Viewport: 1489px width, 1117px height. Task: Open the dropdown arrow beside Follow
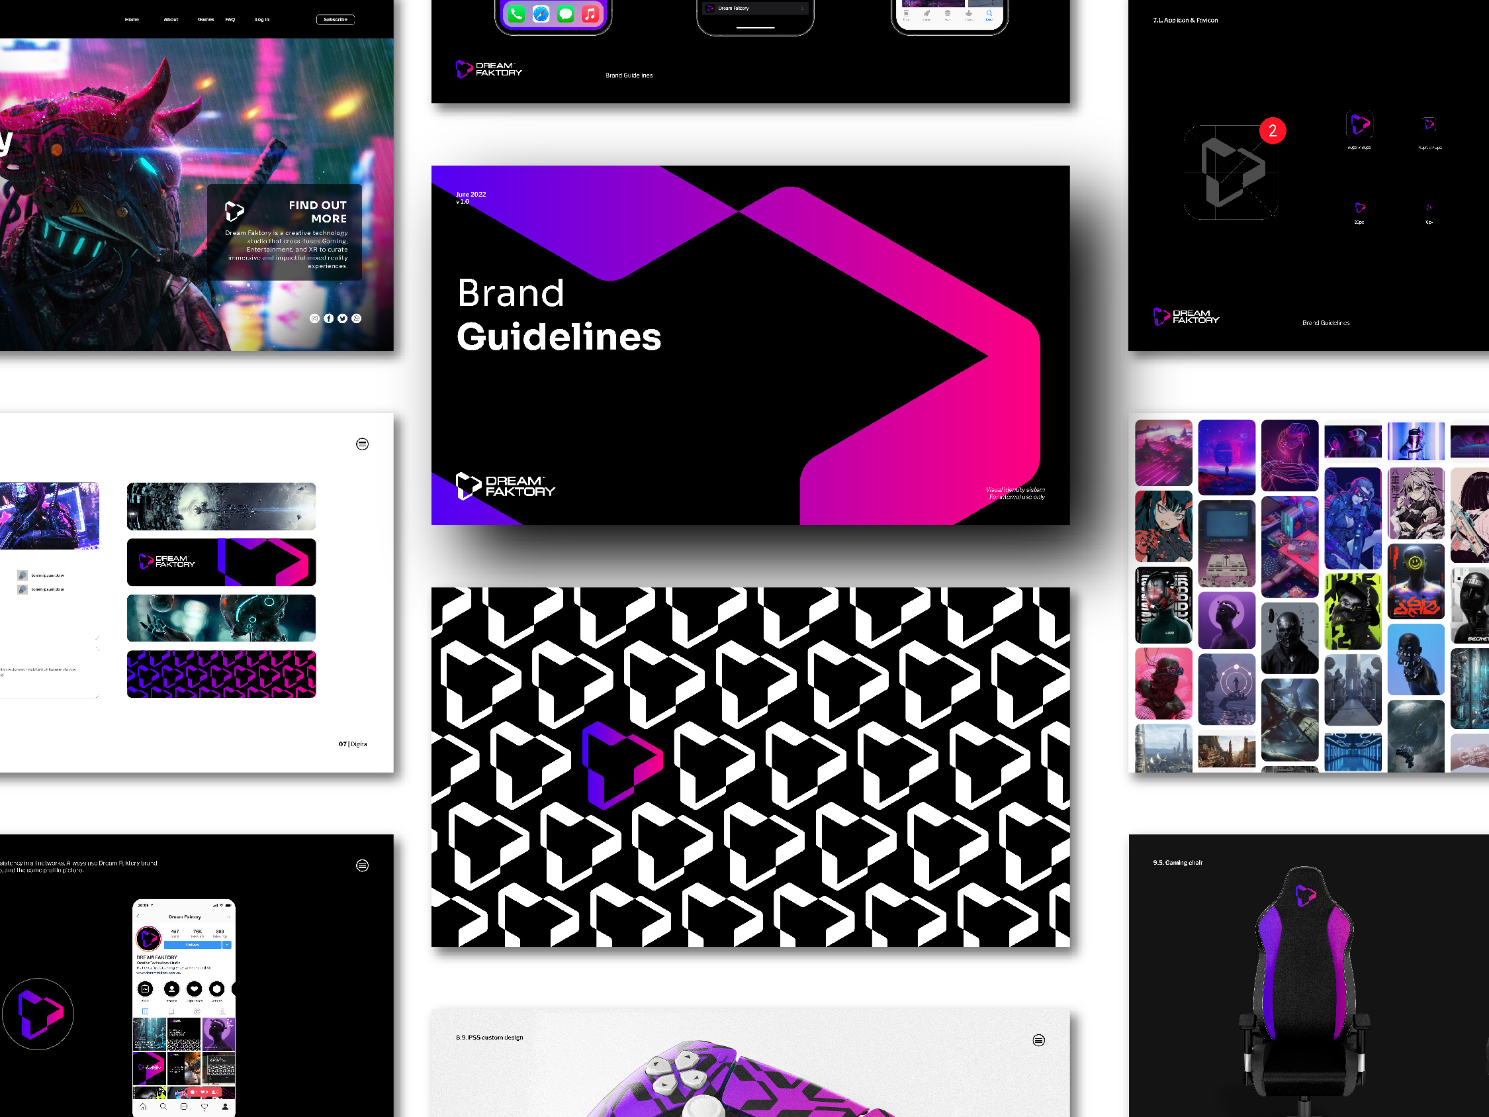227,945
